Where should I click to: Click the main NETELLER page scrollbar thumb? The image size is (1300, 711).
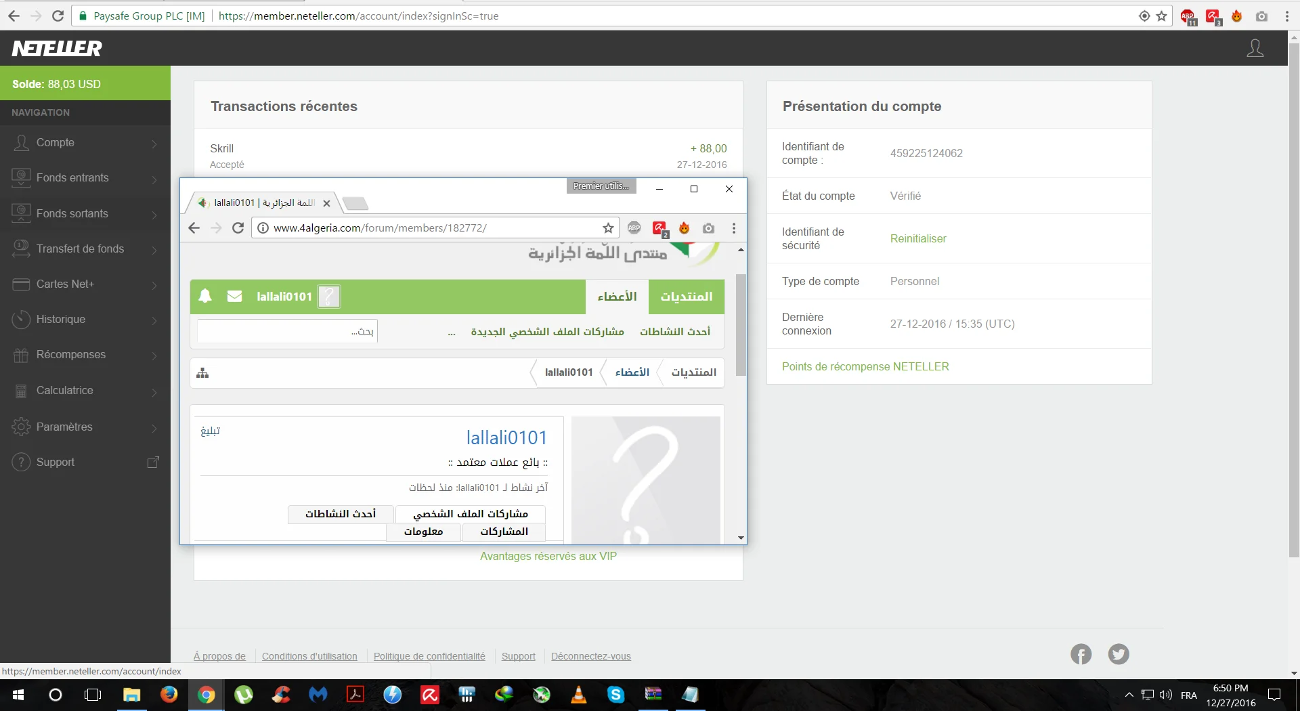(1294, 300)
